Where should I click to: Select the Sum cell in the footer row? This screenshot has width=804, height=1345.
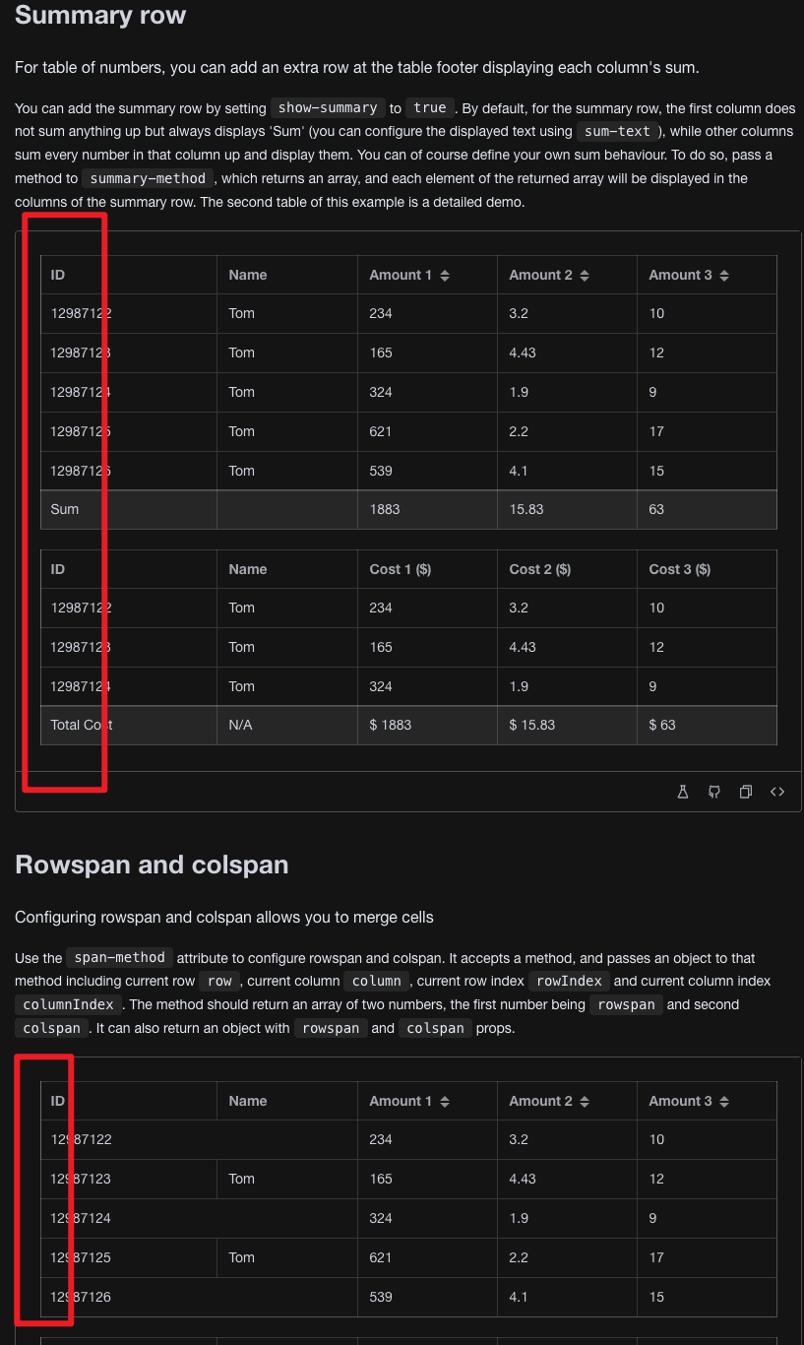129,510
